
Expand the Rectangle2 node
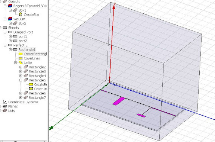[x=21, y=67]
